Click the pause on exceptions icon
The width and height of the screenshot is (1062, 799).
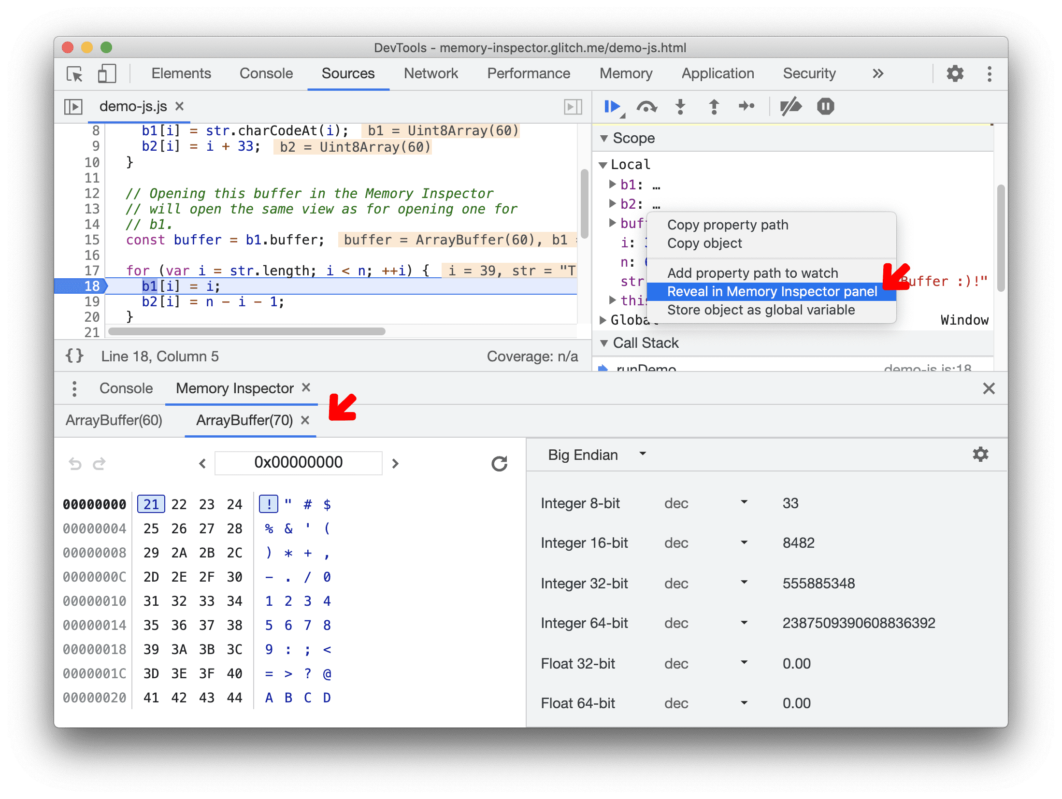[x=824, y=110]
